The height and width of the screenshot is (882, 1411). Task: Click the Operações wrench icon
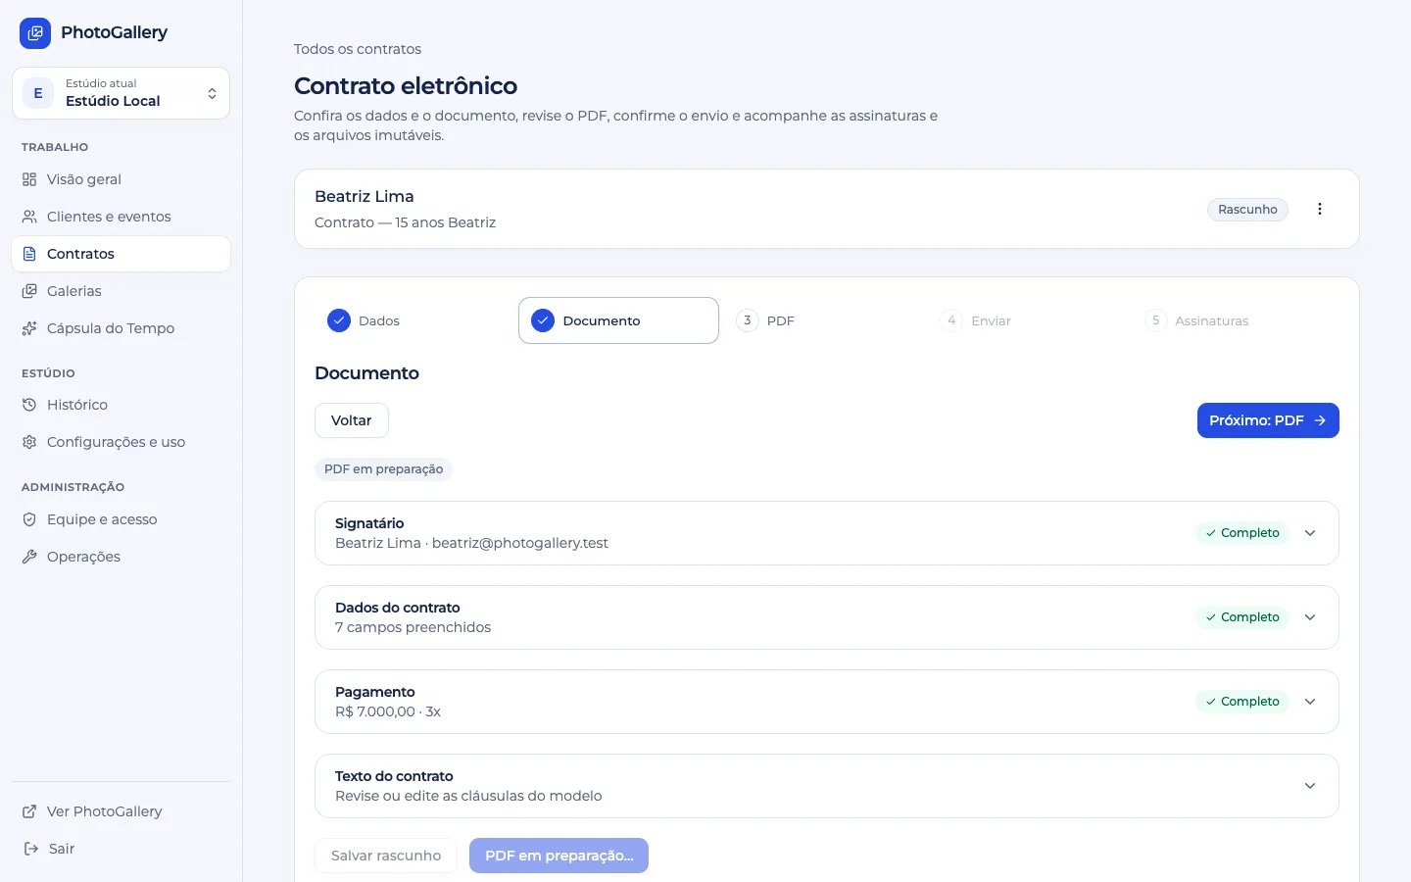[x=29, y=557]
